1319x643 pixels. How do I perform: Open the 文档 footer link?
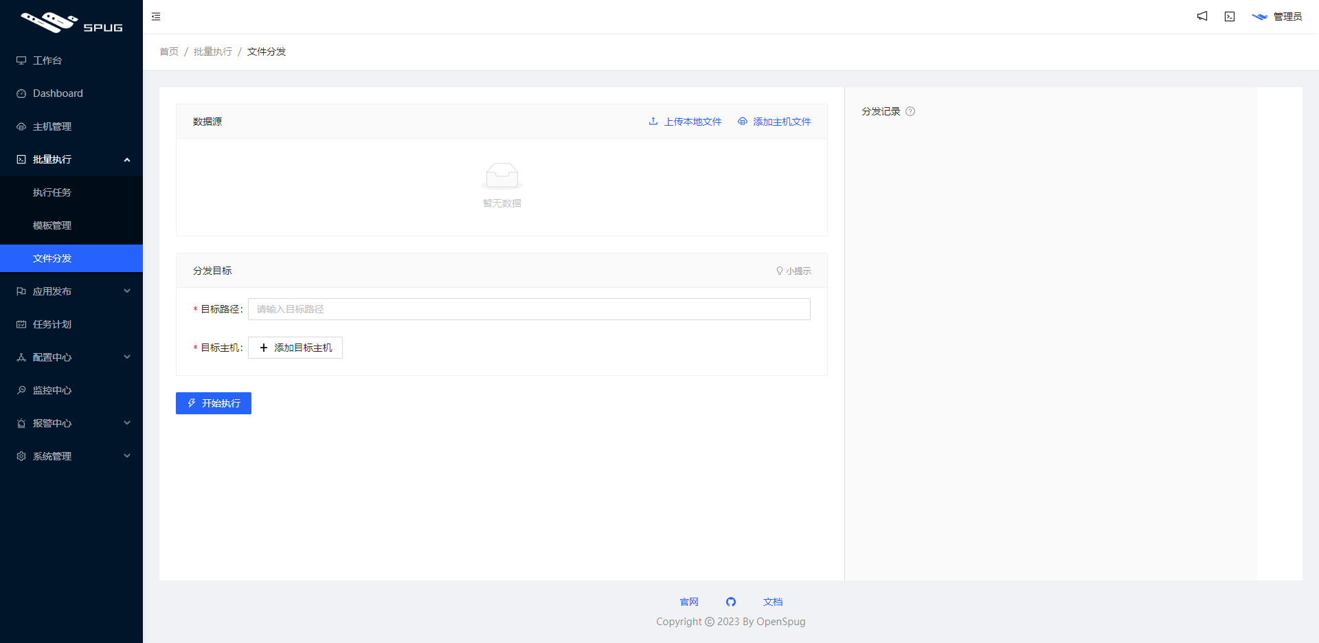773,602
